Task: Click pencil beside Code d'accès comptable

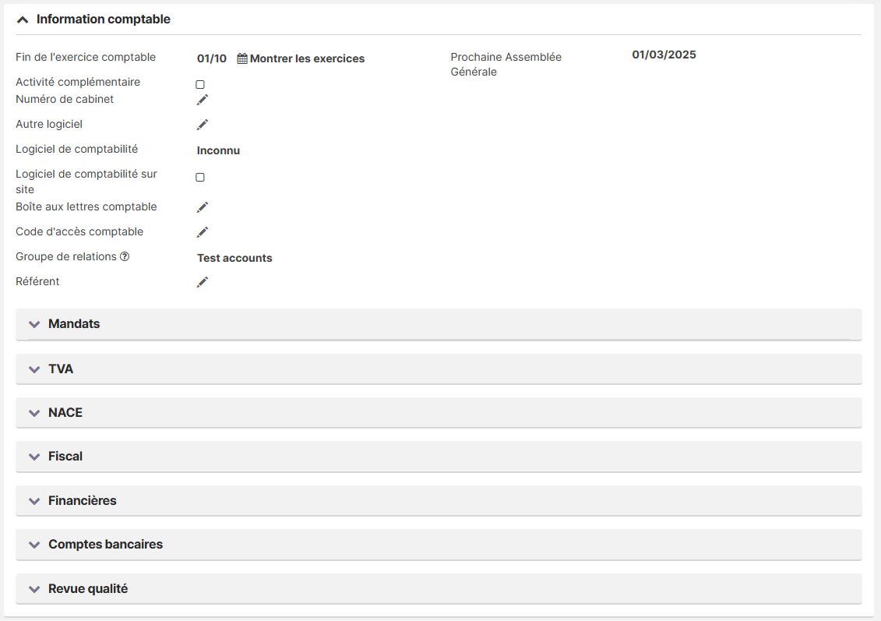Action: [203, 232]
